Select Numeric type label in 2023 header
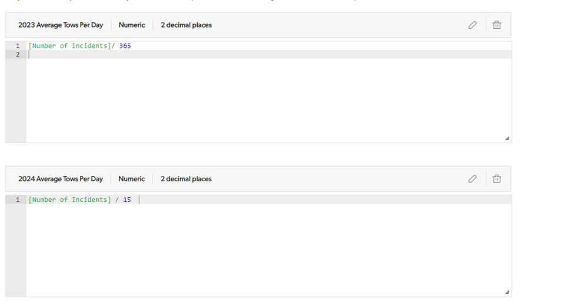Screen dimensions: 588x302 (x=132, y=25)
